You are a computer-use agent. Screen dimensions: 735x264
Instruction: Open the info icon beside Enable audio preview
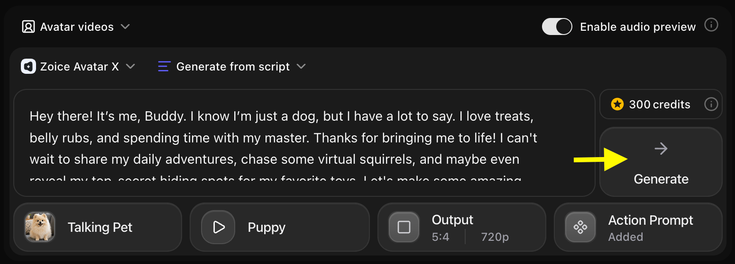(x=711, y=25)
